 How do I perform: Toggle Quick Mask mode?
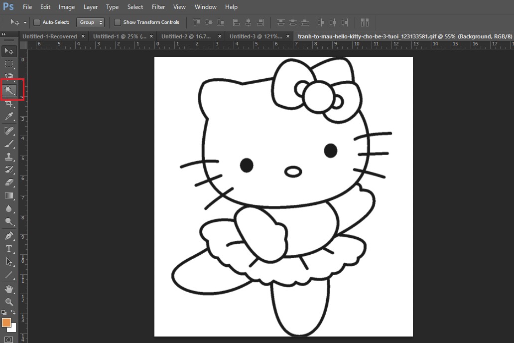(9, 340)
